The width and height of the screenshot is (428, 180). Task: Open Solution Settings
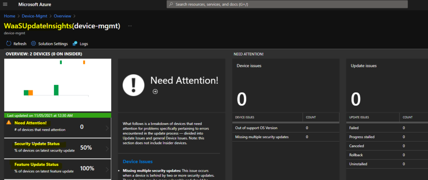pyautogui.click(x=53, y=43)
